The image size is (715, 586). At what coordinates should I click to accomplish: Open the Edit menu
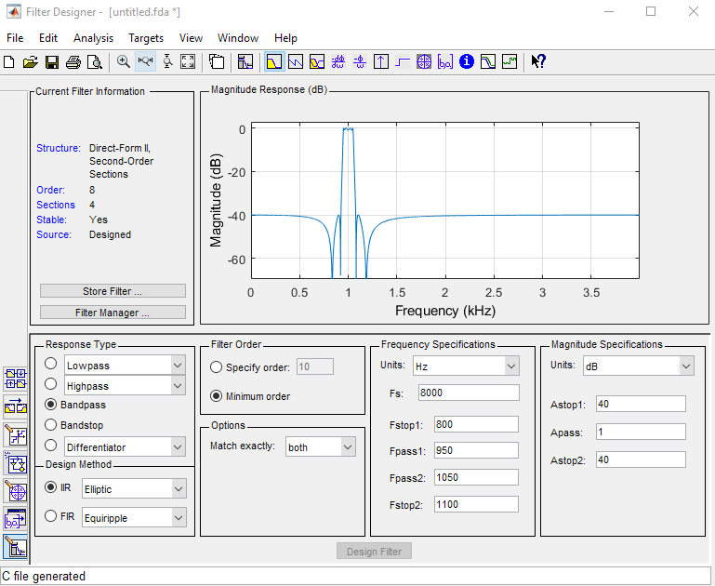[x=48, y=38]
